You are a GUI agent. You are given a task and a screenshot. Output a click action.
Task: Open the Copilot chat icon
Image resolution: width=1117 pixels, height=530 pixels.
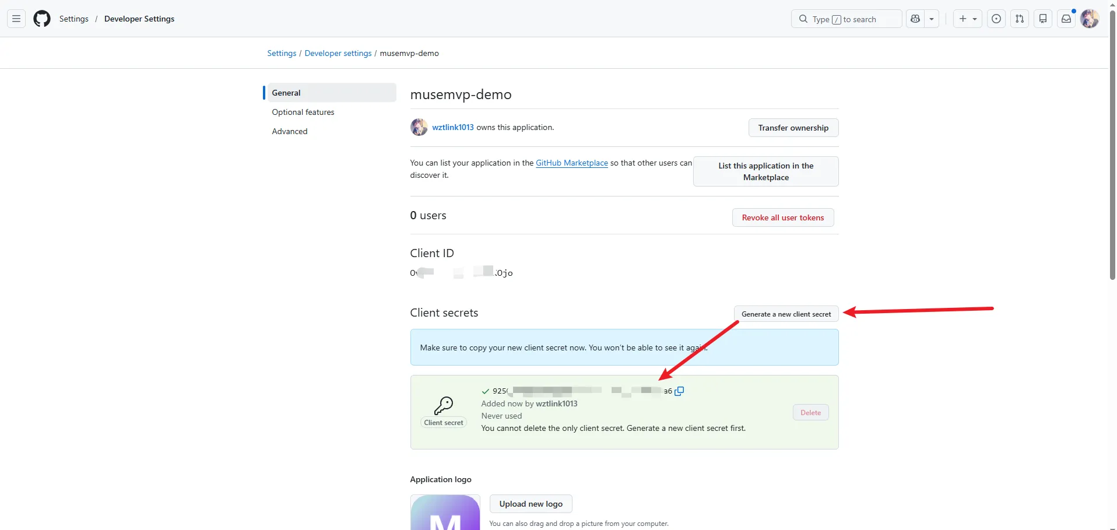point(915,19)
